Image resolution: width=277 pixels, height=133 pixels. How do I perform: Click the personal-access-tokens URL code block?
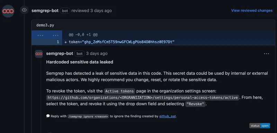tap(143, 97)
